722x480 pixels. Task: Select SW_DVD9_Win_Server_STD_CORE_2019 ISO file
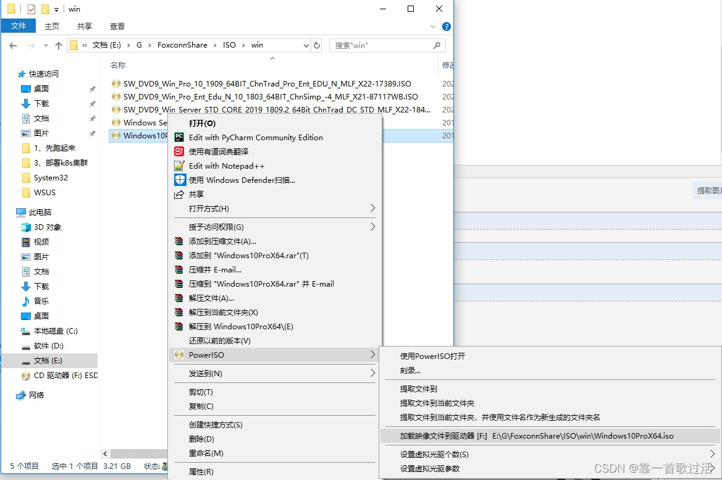click(x=277, y=109)
